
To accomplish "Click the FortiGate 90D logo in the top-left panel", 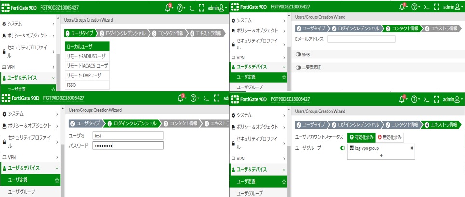I will (21, 7).
